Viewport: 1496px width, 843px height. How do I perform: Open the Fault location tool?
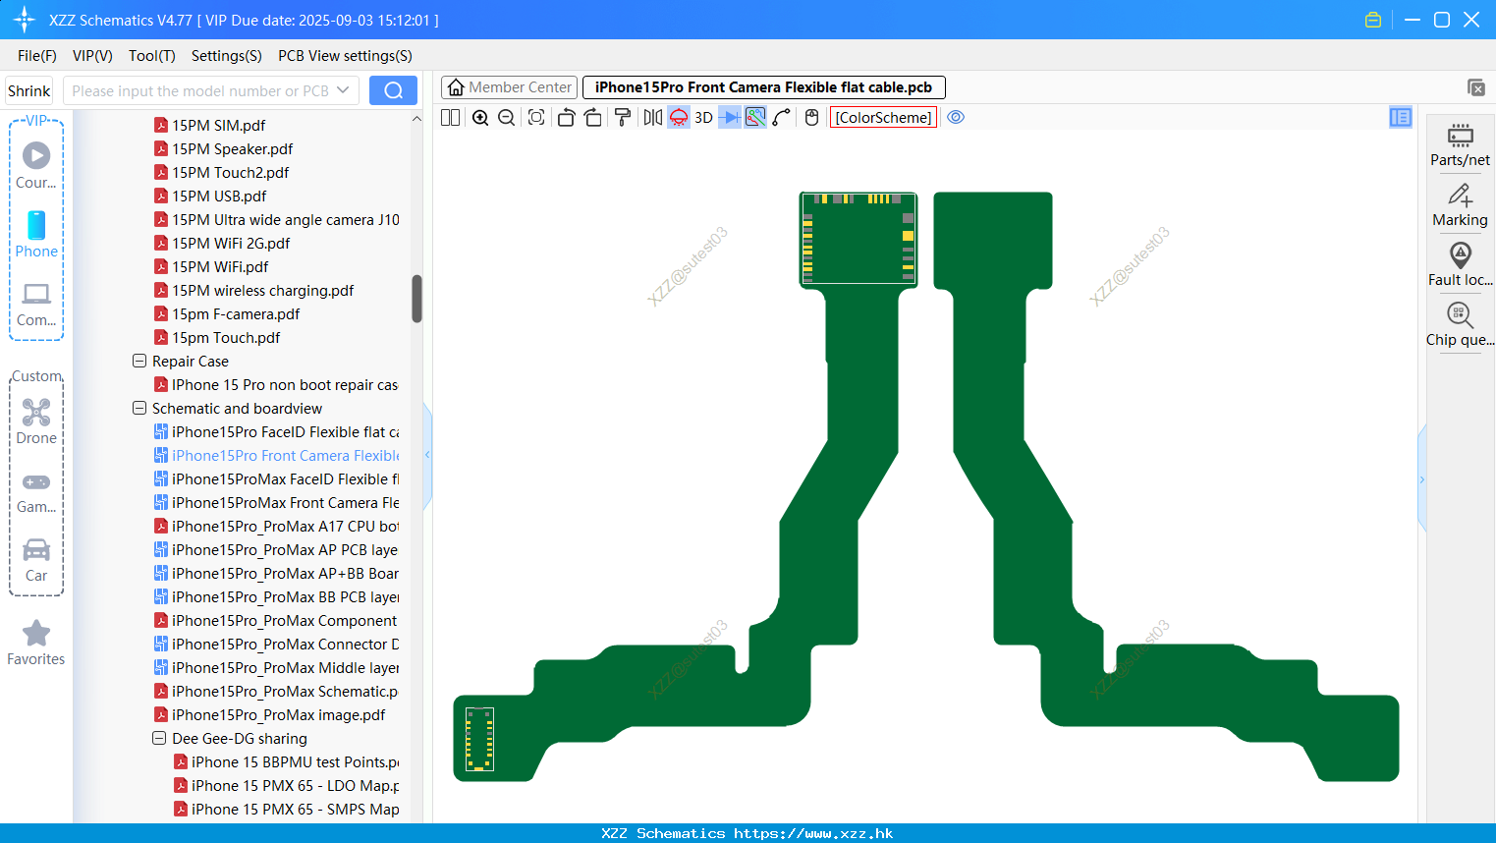tap(1460, 265)
